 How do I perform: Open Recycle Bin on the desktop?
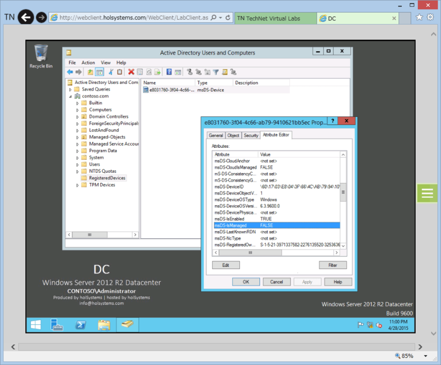[x=41, y=56]
